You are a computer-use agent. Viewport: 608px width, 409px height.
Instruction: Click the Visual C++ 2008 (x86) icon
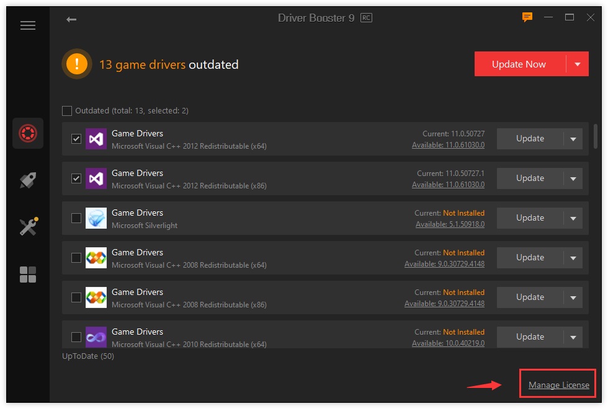point(96,297)
